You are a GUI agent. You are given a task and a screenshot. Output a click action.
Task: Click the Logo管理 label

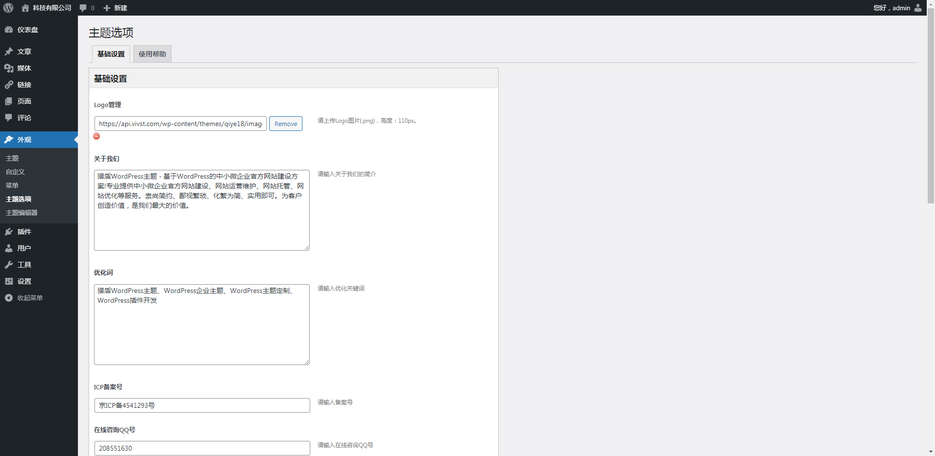(x=108, y=105)
